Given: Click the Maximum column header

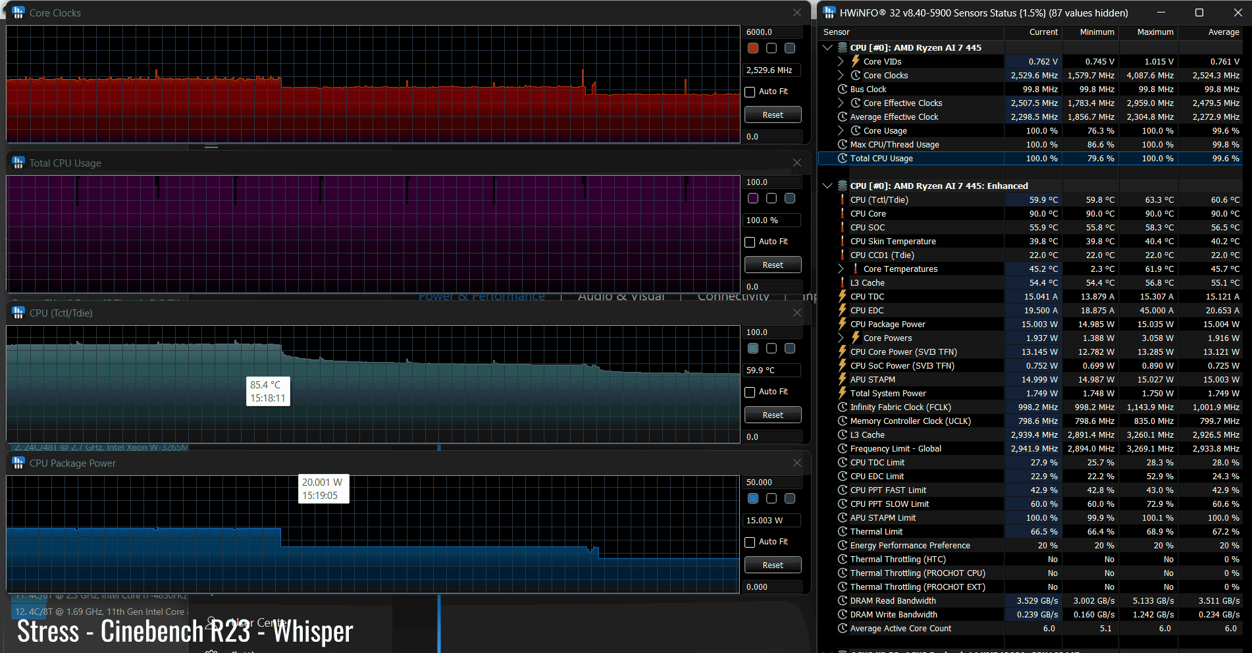Looking at the screenshot, I should 1148,32.
